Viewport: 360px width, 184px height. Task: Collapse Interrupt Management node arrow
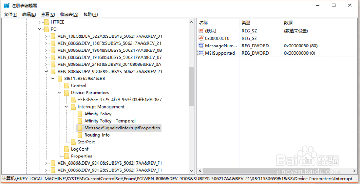click(66, 107)
